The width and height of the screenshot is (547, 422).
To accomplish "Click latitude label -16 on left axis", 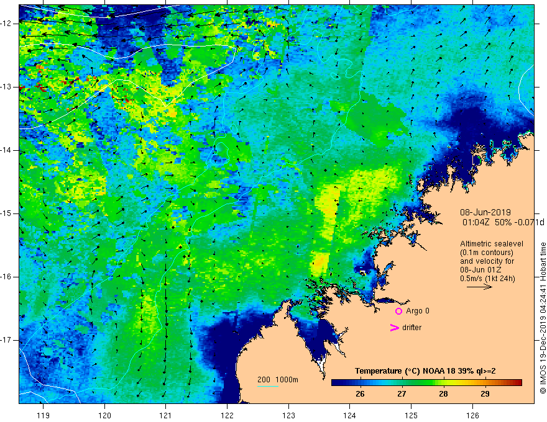I will 7,277.
